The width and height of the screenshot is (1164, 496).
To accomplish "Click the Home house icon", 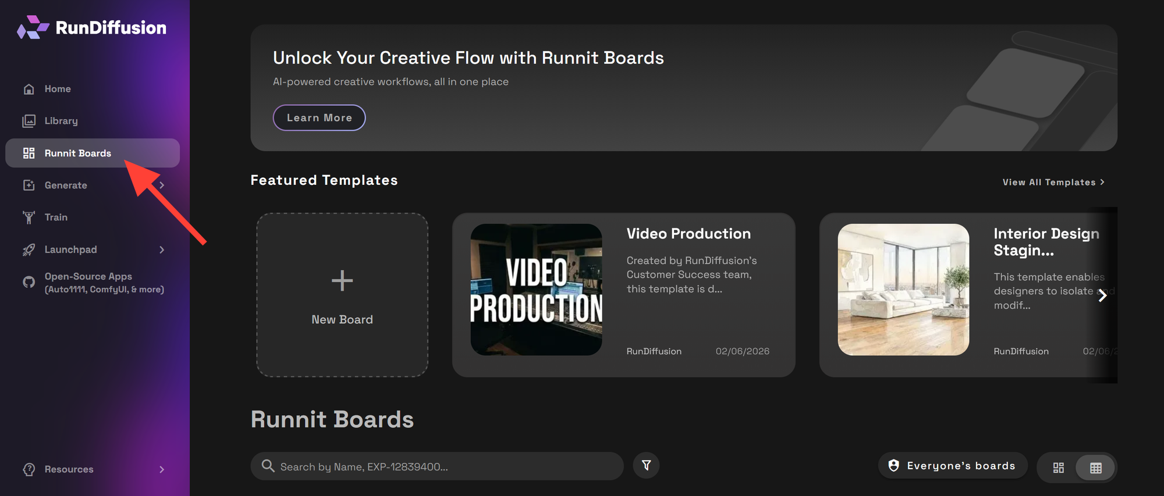I will [29, 89].
